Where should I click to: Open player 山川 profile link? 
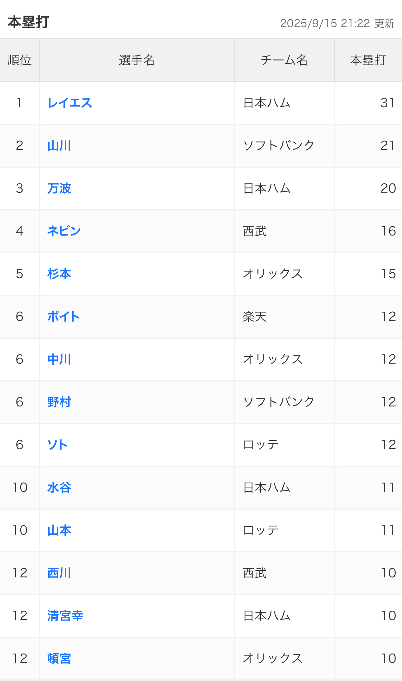(59, 146)
